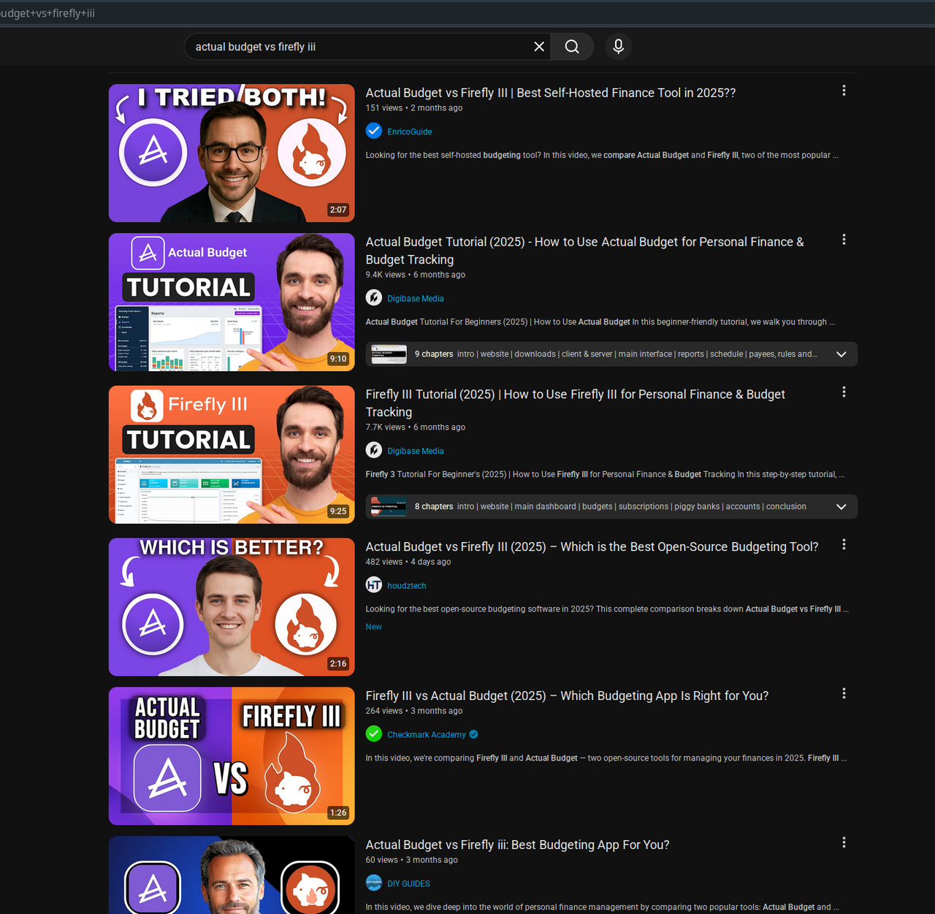The width and height of the screenshot is (935, 914).
Task: Open 'Actual Budget vs Firefly iii: Best Budgeting App' title
Action: (x=517, y=845)
